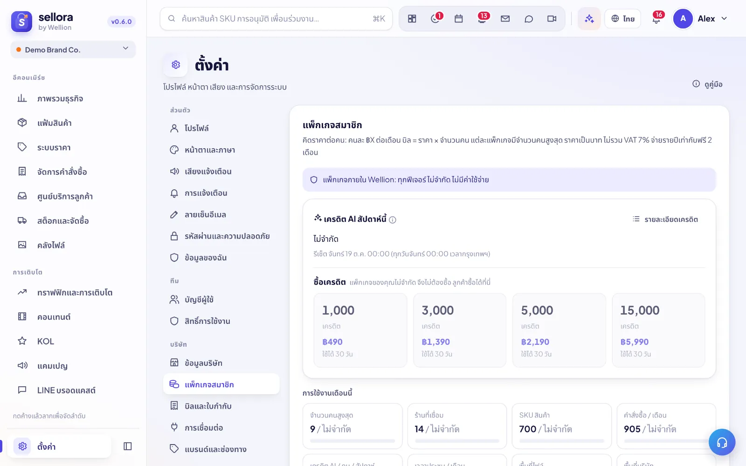The height and width of the screenshot is (466, 746).
Task: Click the Alex avatar circle
Action: [683, 19]
